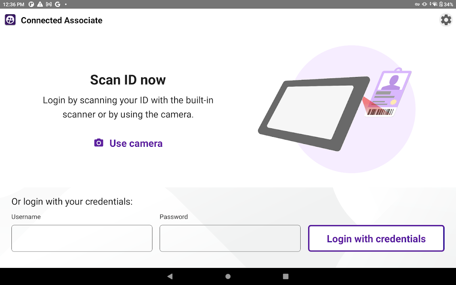Tap the VPN key status icon
The image size is (456, 285).
tap(418, 4)
